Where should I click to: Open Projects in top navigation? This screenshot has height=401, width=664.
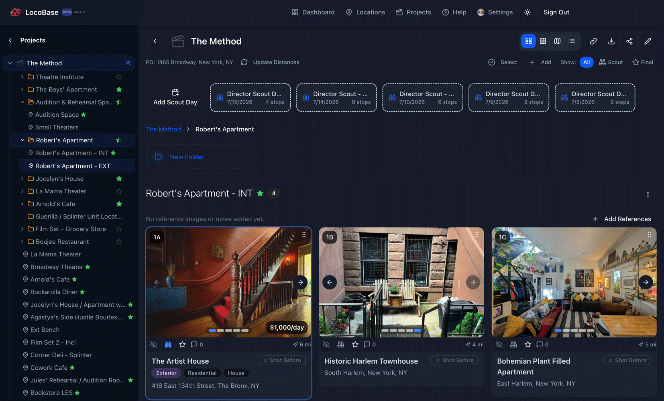coord(413,12)
